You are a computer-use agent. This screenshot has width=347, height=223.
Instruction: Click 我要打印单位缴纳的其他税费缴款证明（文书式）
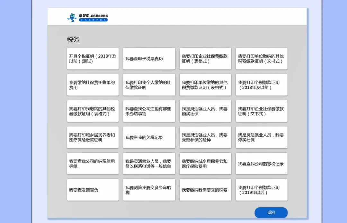pyautogui.click(x=261, y=59)
